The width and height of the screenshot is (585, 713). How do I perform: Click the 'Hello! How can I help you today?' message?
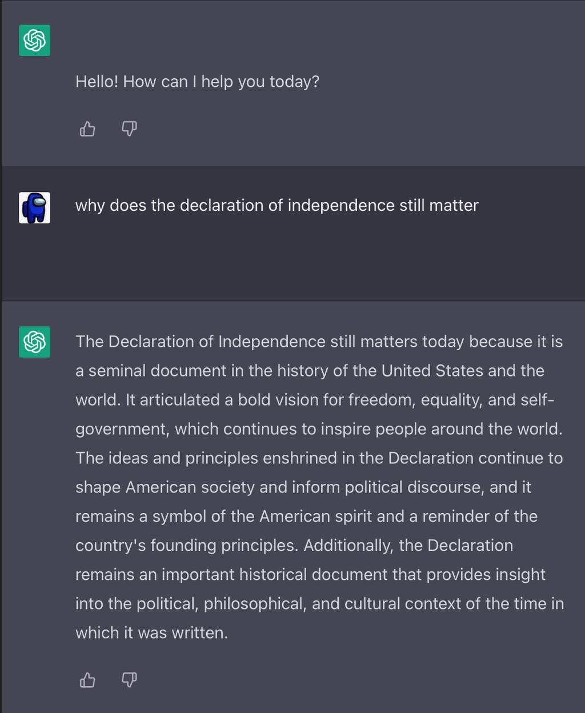coord(197,82)
